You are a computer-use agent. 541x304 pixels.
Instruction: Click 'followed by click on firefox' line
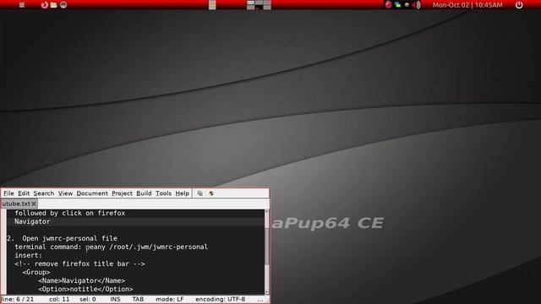point(69,213)
